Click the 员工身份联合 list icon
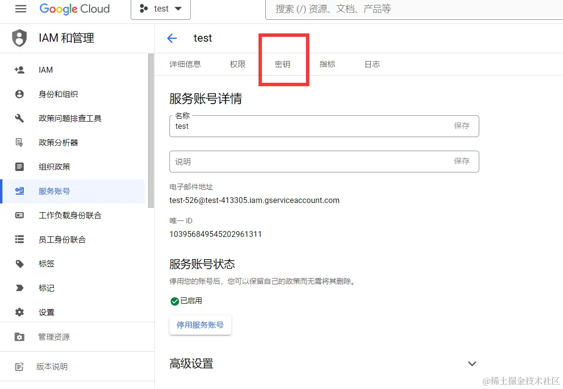563x389 pixels. [x=19, y=239]
